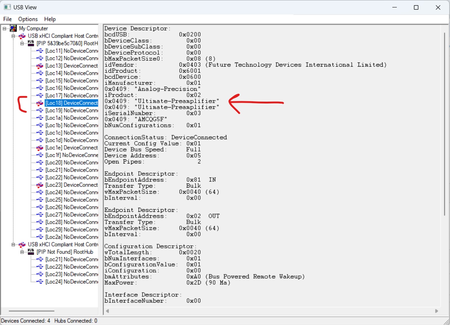Click the tree pane horizontal scrollbar thumb
The height and width of the screenshot is (325, 450).
click(32, 311)
